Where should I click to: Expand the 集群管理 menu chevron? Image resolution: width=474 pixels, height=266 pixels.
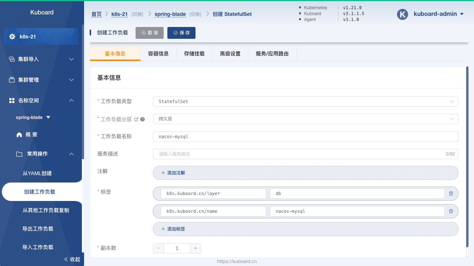pos(72,80)
